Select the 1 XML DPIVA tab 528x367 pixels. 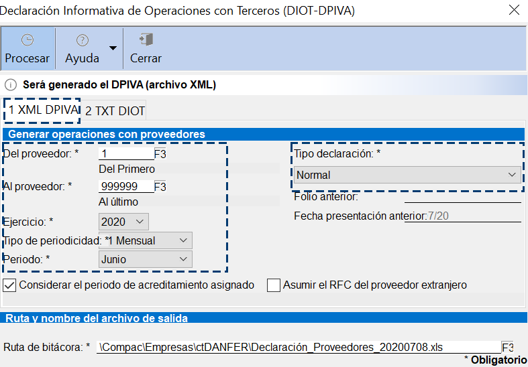(43, 111)
